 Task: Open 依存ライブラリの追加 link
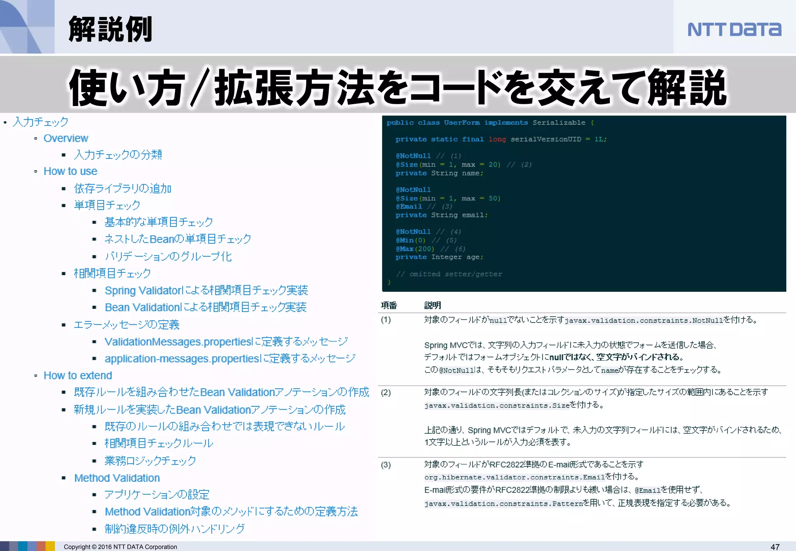point(123,188)
